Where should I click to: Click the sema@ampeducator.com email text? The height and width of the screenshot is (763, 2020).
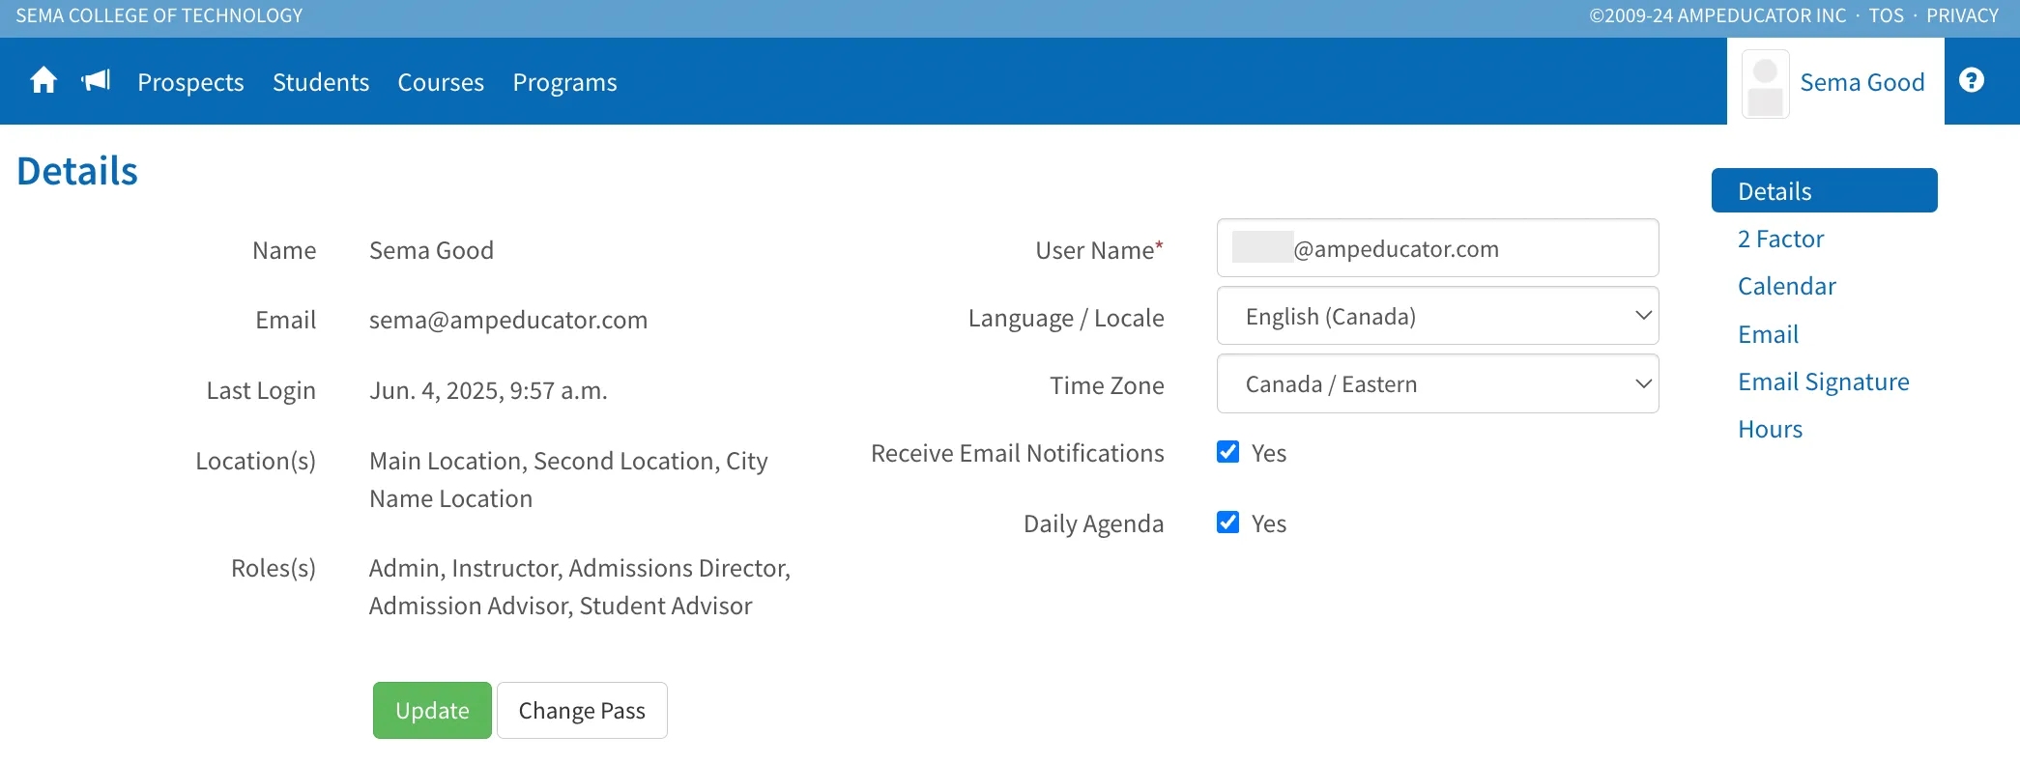coord(508,320)
